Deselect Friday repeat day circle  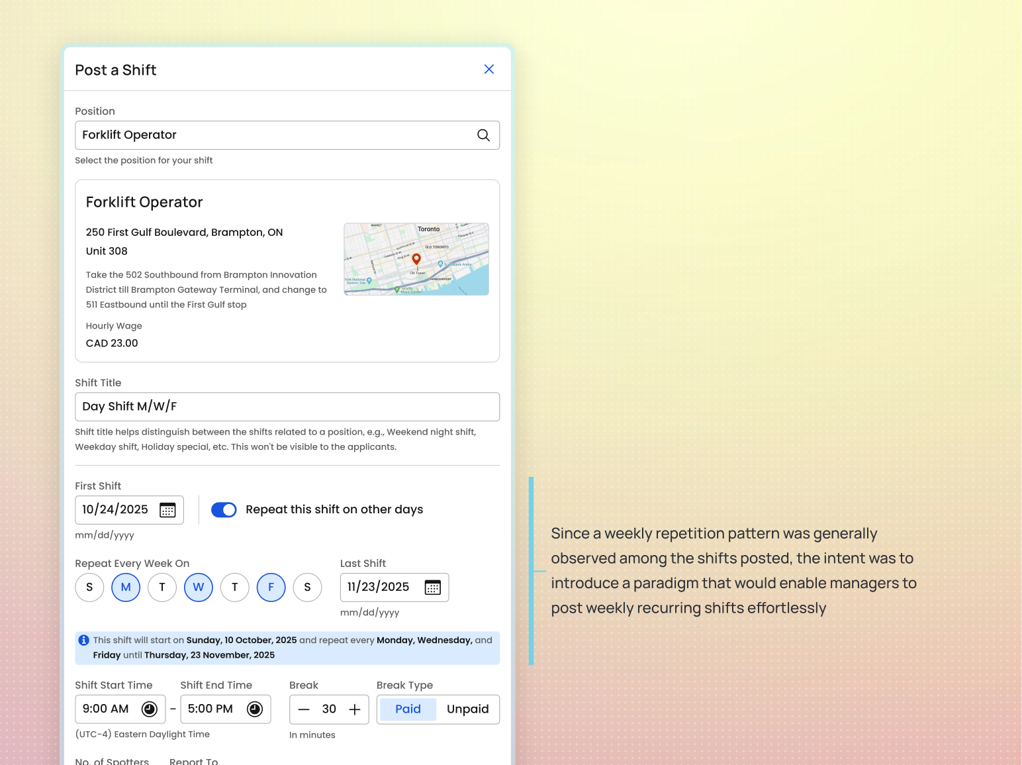pos(271,587)
